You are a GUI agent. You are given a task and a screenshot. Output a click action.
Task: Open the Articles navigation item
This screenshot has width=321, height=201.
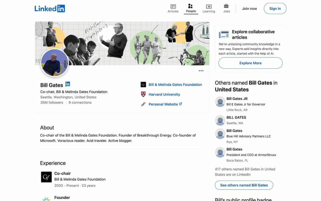173,9
